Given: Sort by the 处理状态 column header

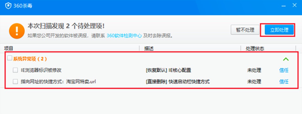Looking at the screenshot, I should pyautogui.click(x=255, y=48).
